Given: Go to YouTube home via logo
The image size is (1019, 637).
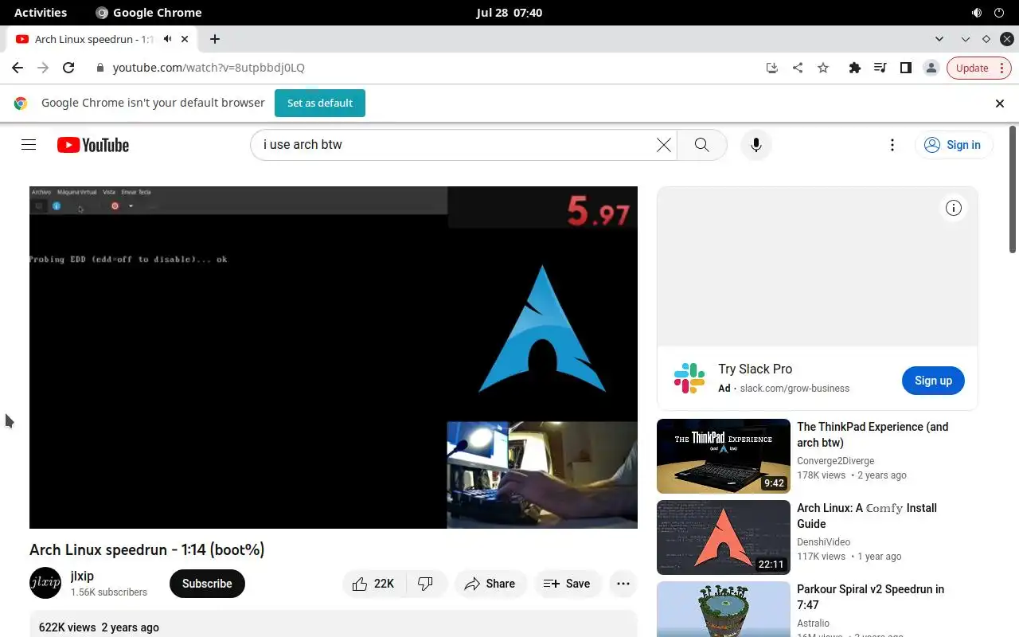Looking at the screenshot, I should (93, 145).
